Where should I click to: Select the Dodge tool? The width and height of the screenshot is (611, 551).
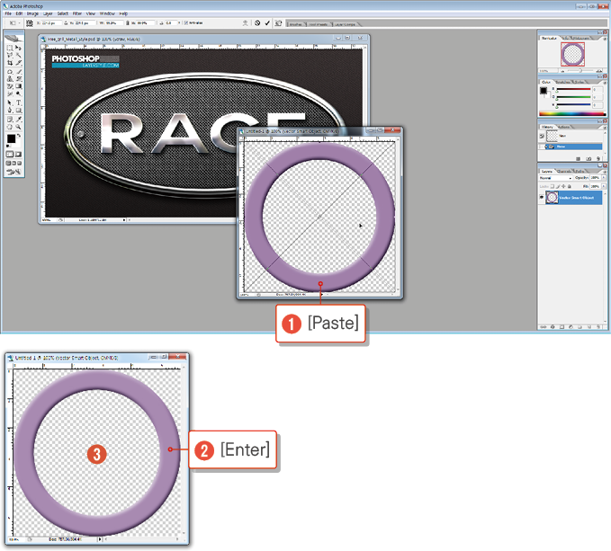point(18,93)
